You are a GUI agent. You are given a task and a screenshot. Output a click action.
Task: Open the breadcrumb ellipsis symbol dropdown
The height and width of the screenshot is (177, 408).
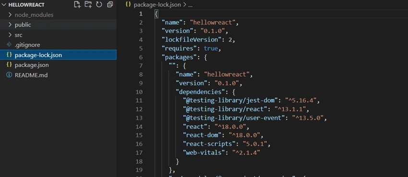190,5
